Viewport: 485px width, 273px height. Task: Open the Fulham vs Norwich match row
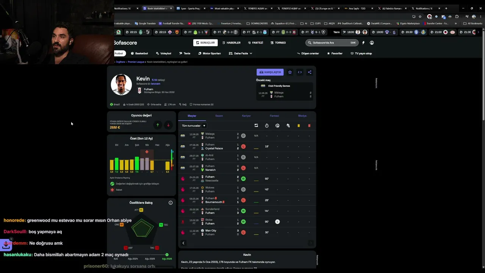click(247, 168)
